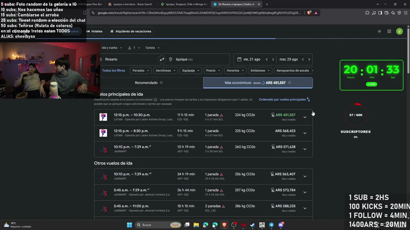Open Task View on the taskbar
Viewport: 410px width, 230px height.
[187, 225]
